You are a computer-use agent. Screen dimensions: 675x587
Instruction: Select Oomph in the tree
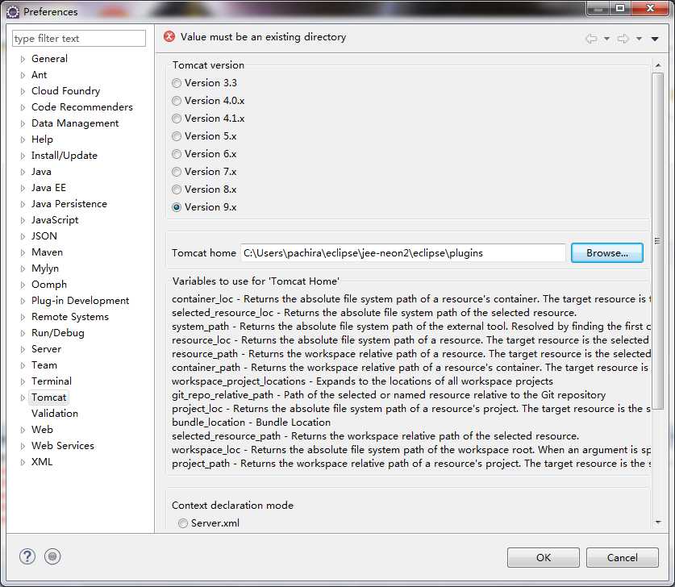coord(49,285)
